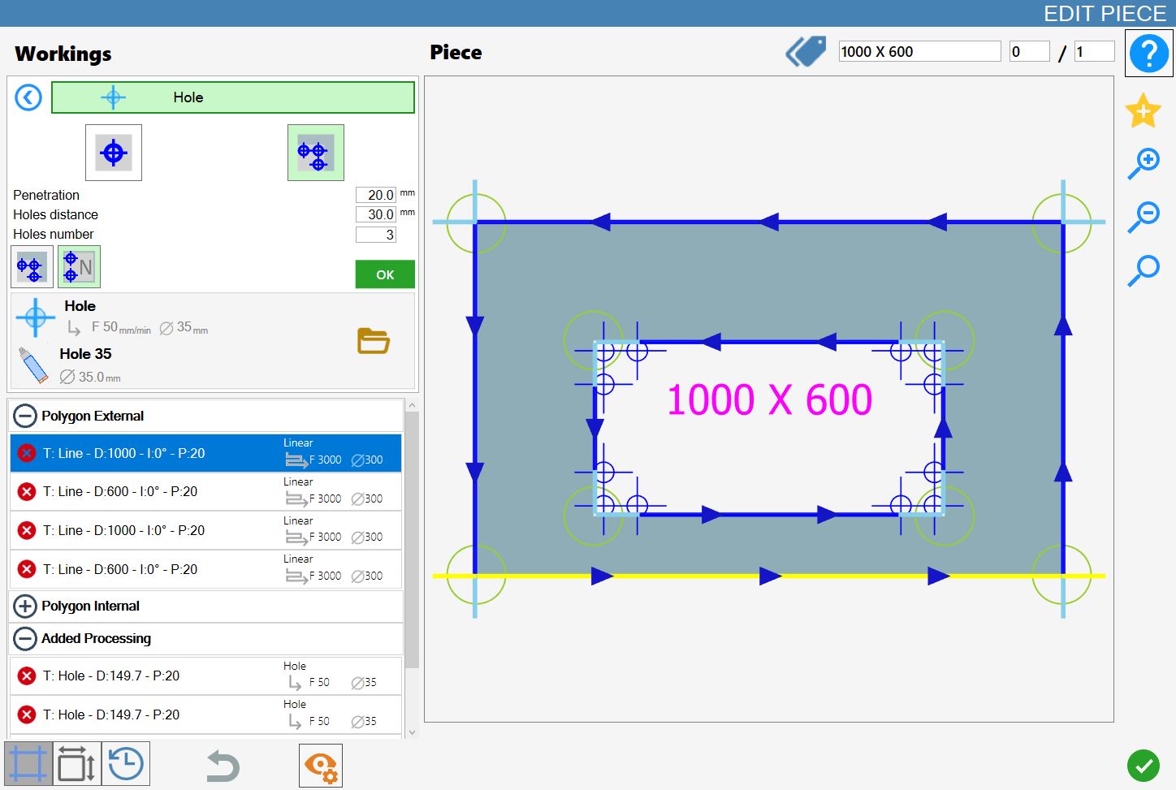Screen dimensions: 1176x790
Task: Choose the hole pattern icon without N
Action: point(32,267)
